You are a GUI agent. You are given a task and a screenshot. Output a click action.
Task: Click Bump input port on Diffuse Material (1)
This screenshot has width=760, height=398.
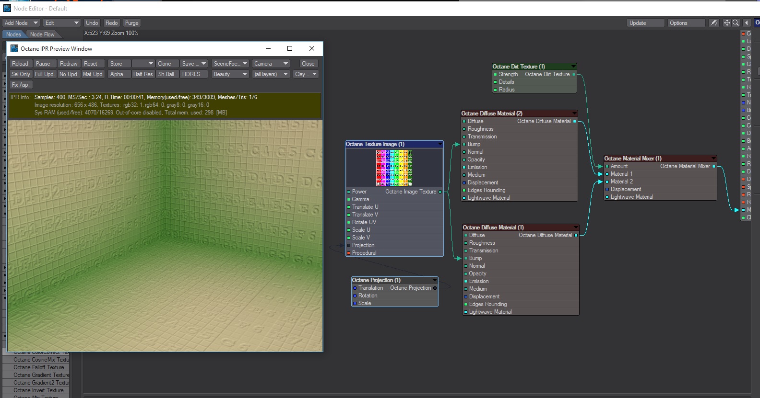point(465,258)
